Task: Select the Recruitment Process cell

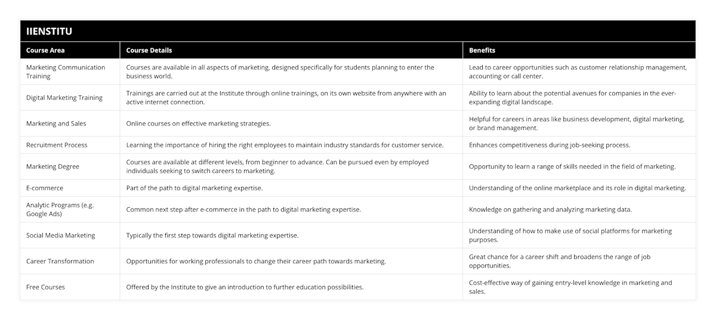Action: point(57,145)
